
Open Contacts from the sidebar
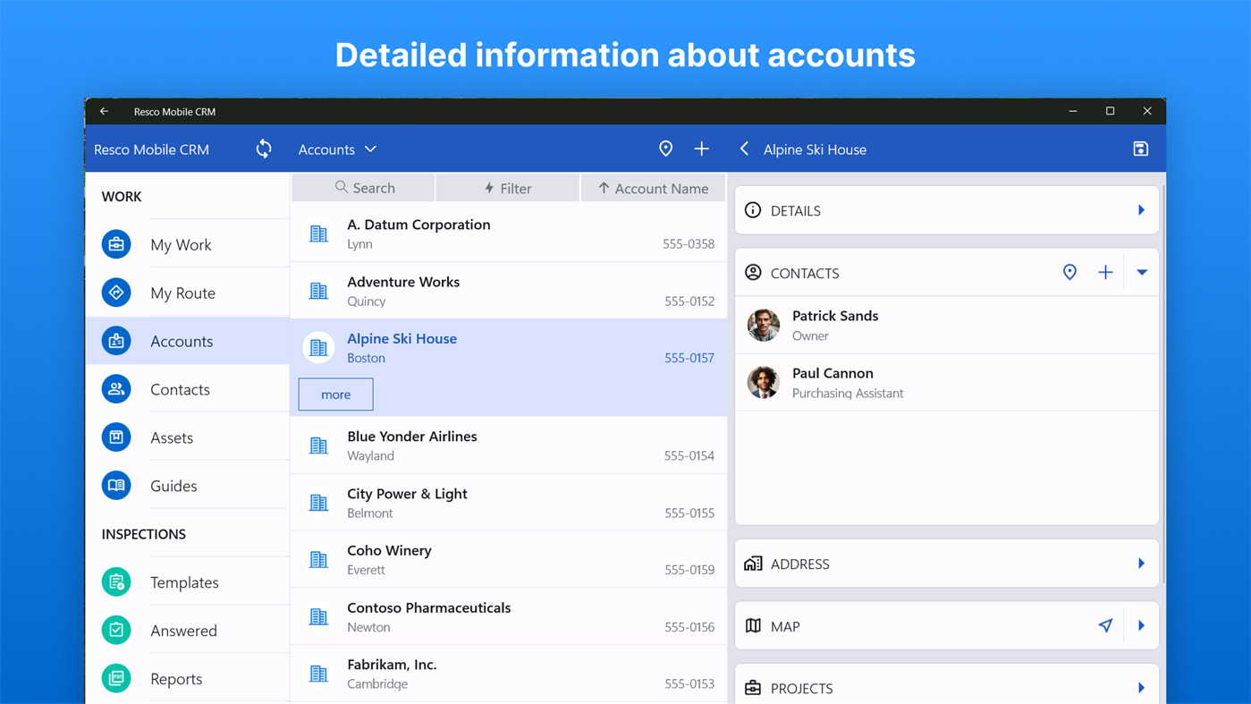coord(179,389)
